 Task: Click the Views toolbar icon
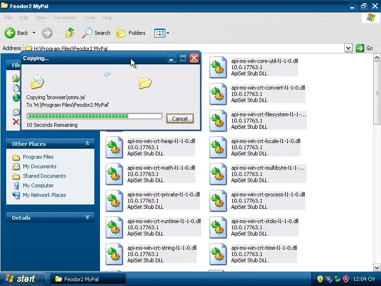coord(160,33)
